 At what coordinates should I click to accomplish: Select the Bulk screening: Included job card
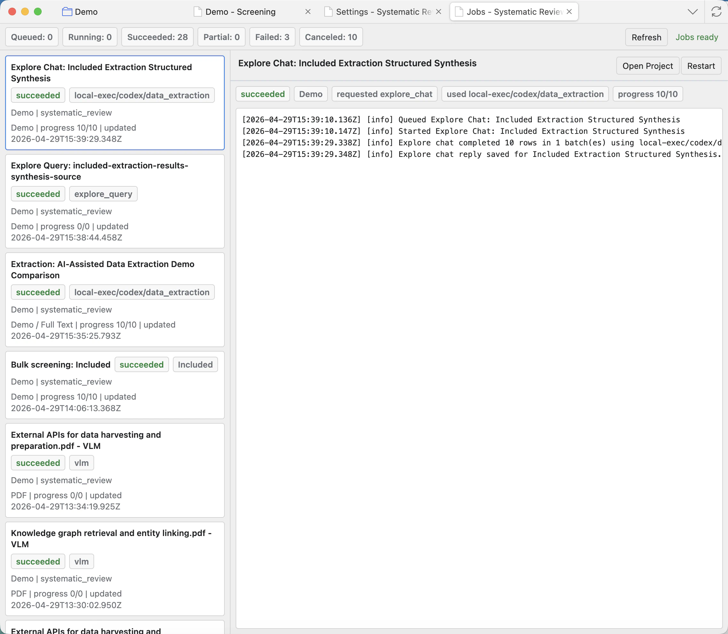pyautogui.click(x=115, y=385)
